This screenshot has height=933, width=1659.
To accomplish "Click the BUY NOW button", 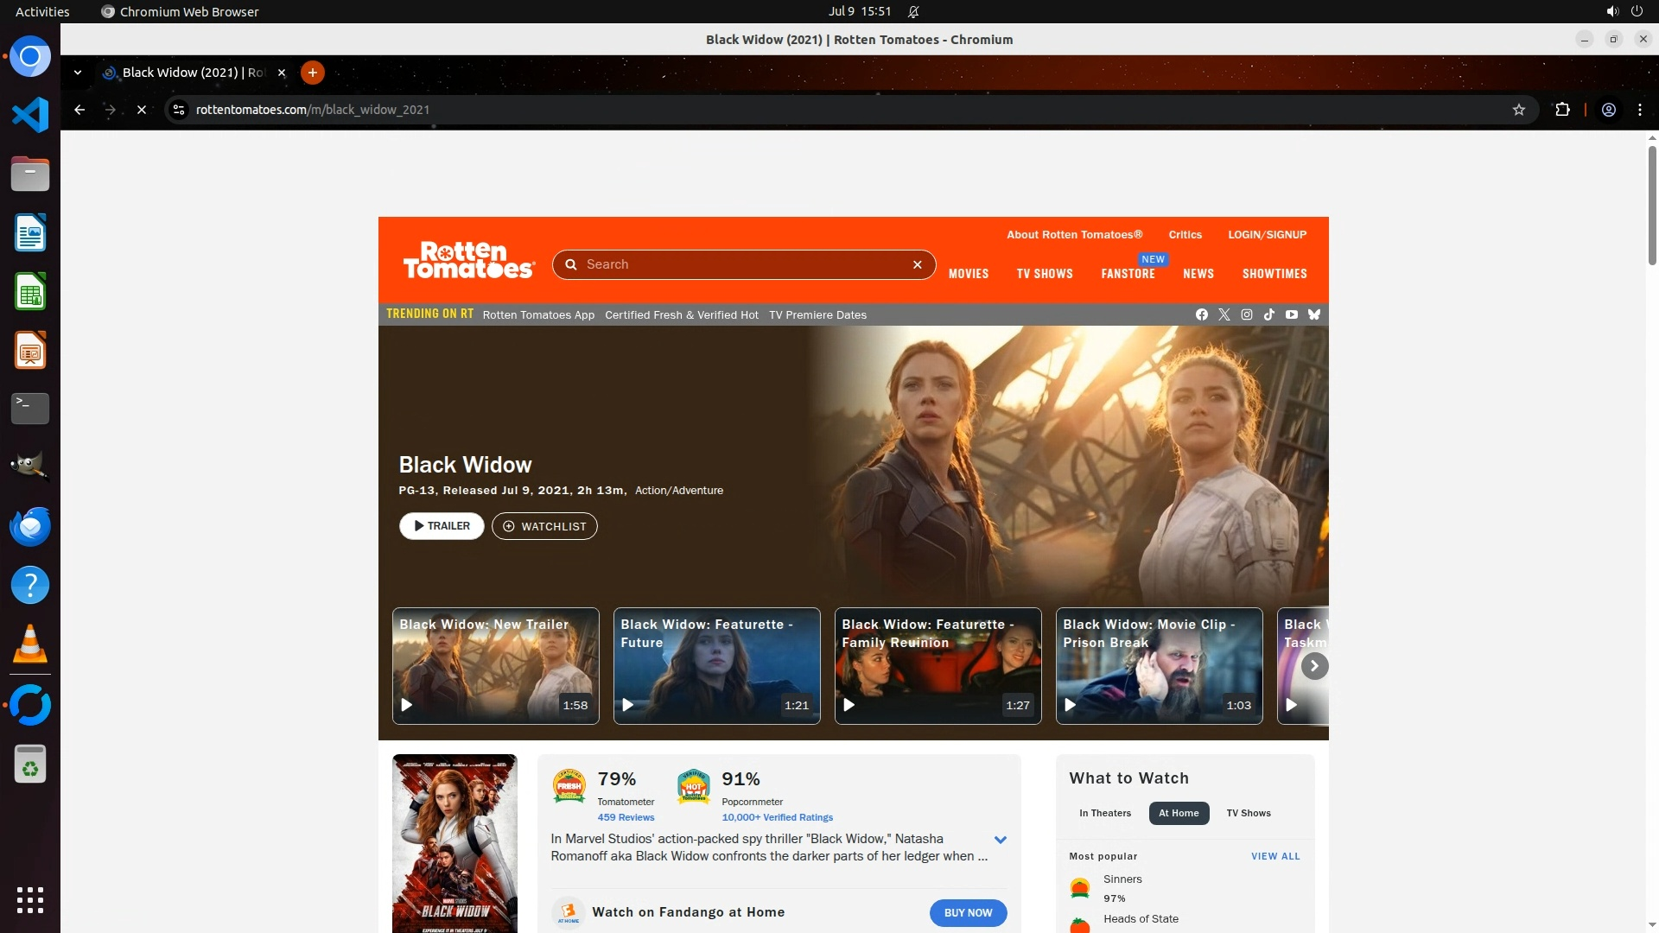I will [x=967, y=913].
